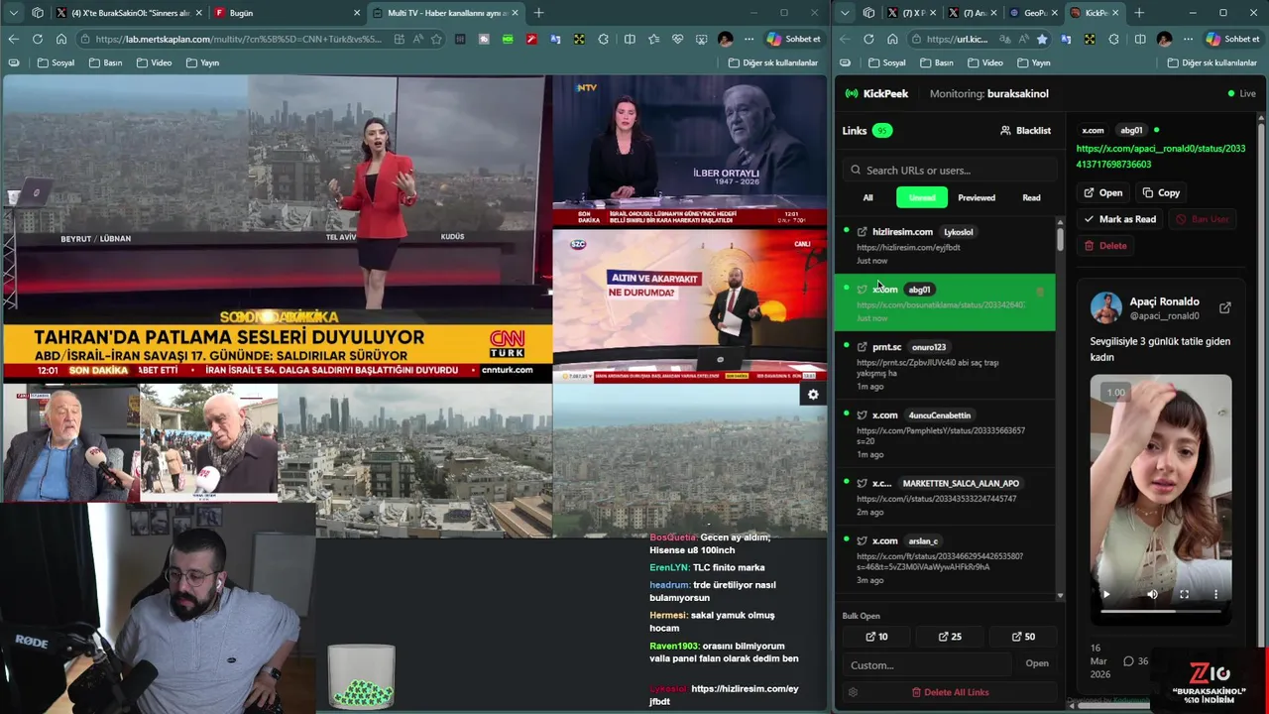Viewport: 1269px width, 714px height.
Task: Switch to the Previewed filter
Action: tap(977, 197)
